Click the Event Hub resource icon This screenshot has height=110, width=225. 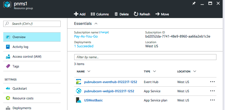coord(78,82)
